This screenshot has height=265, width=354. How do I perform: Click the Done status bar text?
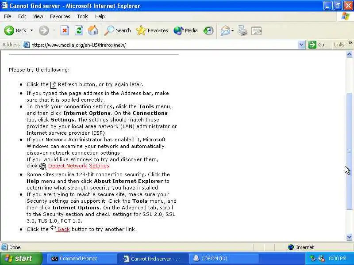click(x=15, y=247)
